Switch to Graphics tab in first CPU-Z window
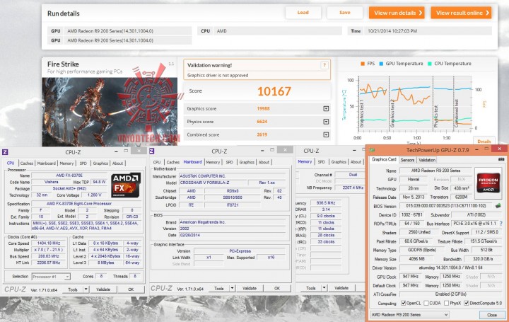The image size is (509, 322). 100,163
